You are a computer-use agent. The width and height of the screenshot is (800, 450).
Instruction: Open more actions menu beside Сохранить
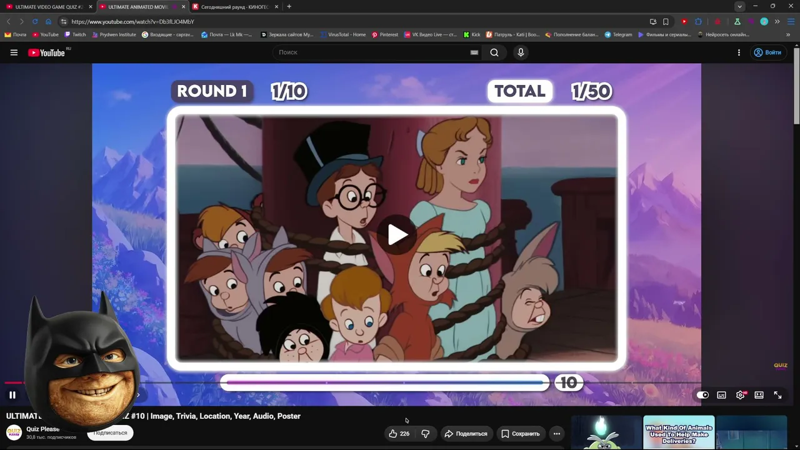[x=557, y=434]
